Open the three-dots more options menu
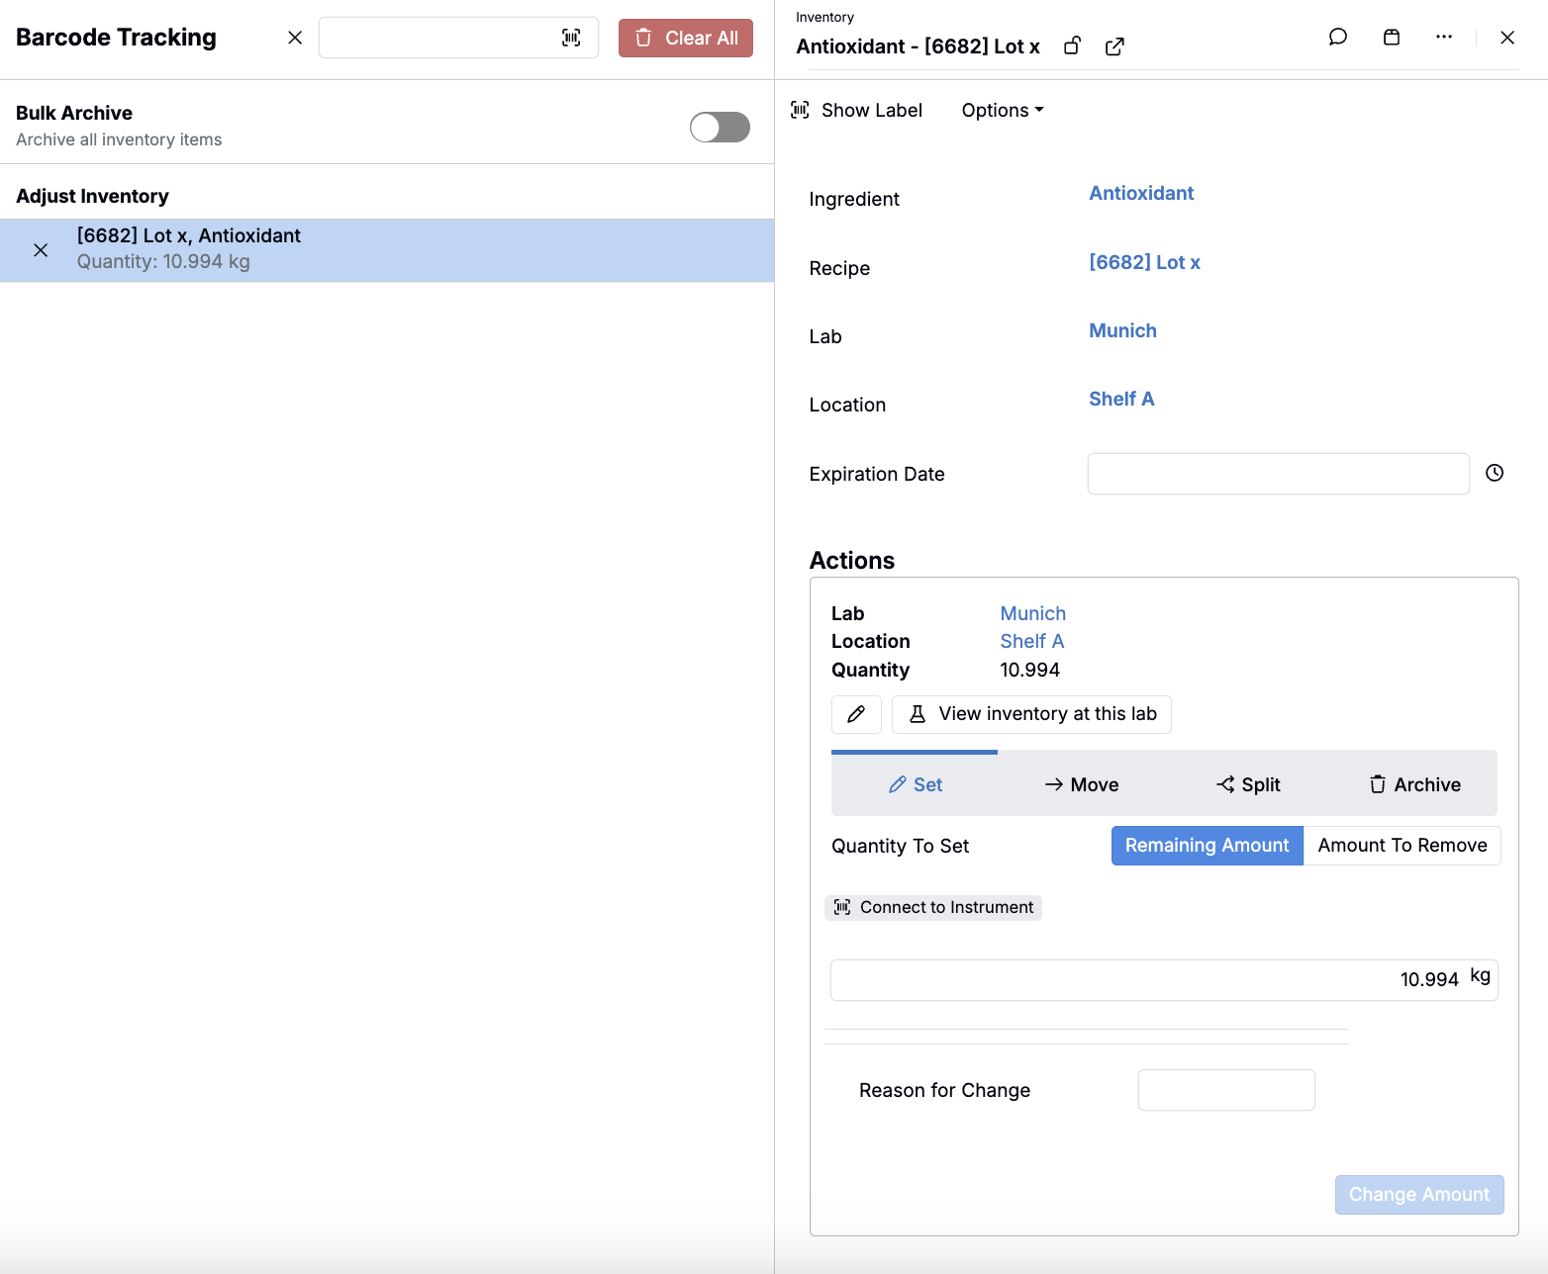This screenshot has width=1548, height=1274. coord(1444,38)
